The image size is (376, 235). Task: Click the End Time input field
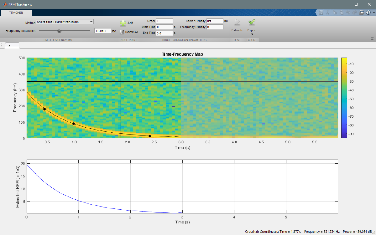164,33
